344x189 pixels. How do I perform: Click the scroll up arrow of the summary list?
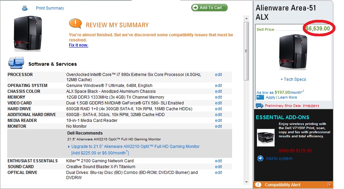click(x=246, y=18)
